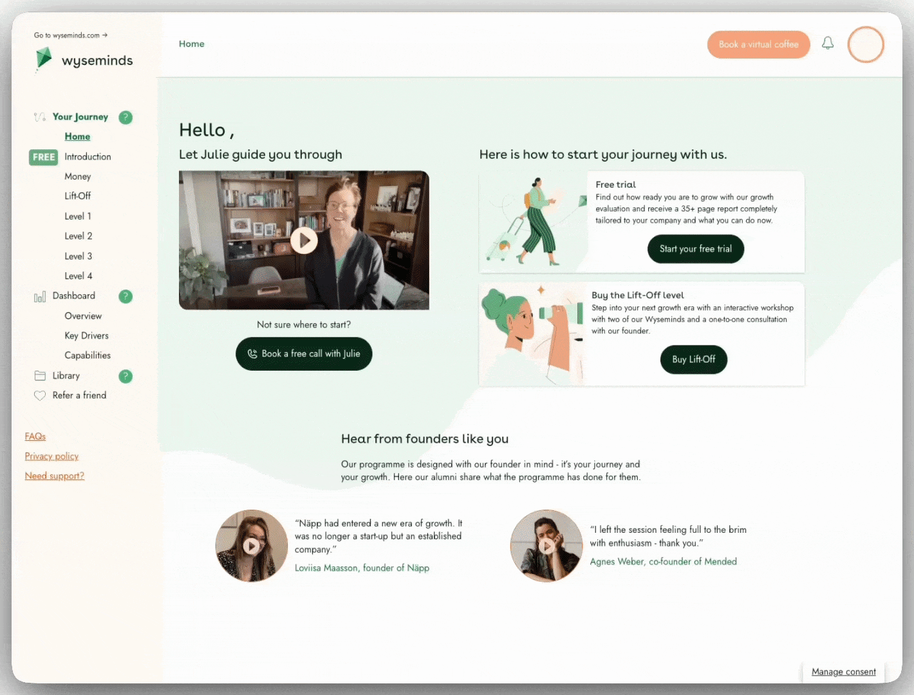This screenshot has height=695, width=914.
Task: Click Loviisa Maasson, founder of Näpp
Action: 362,568
